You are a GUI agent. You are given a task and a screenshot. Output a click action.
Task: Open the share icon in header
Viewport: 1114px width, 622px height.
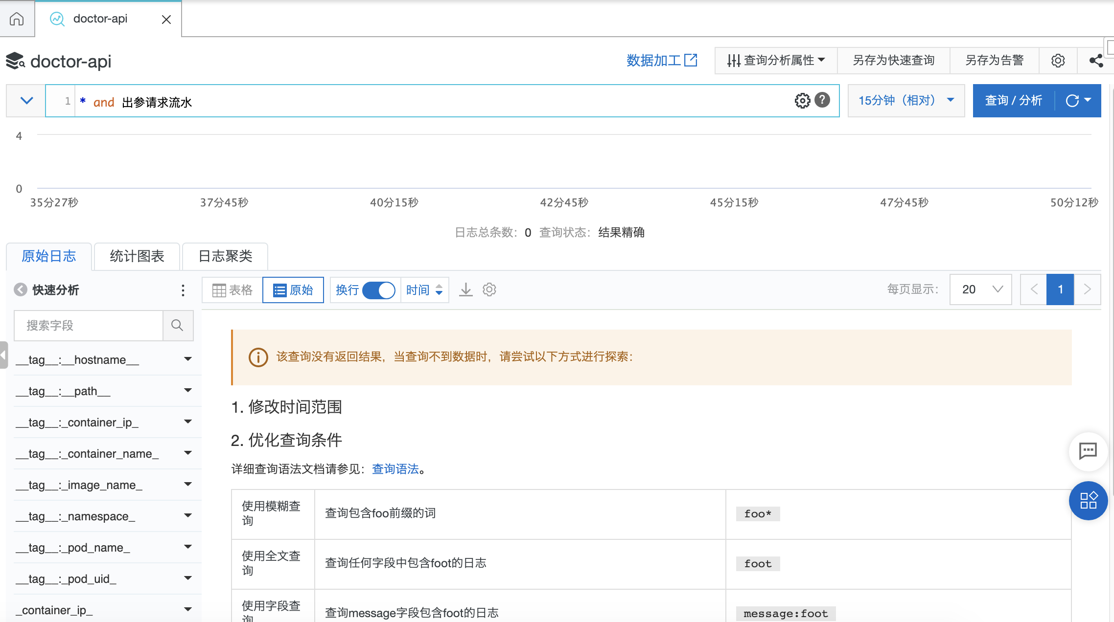pyautogui.click(x=1096, y=61)
